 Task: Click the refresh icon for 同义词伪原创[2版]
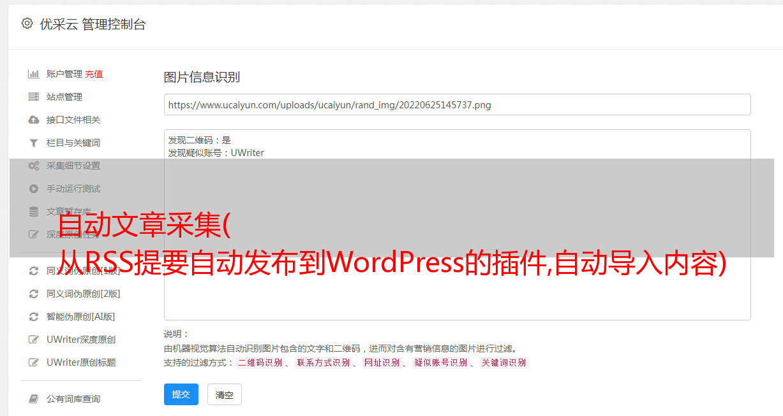click(34, 294)
